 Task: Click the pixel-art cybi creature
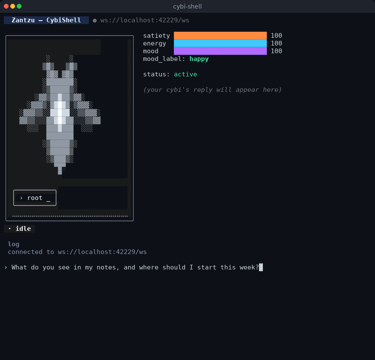(x=60, y=115)
